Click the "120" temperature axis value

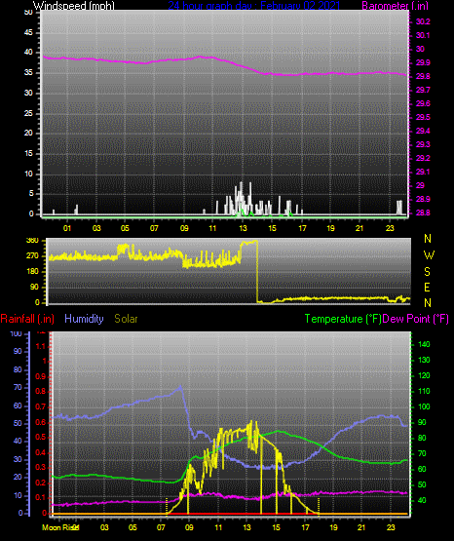coord(424,375)
